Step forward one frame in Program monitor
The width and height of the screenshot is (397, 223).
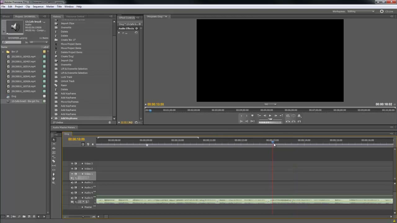pyautogui.click(x=276, y=116)
